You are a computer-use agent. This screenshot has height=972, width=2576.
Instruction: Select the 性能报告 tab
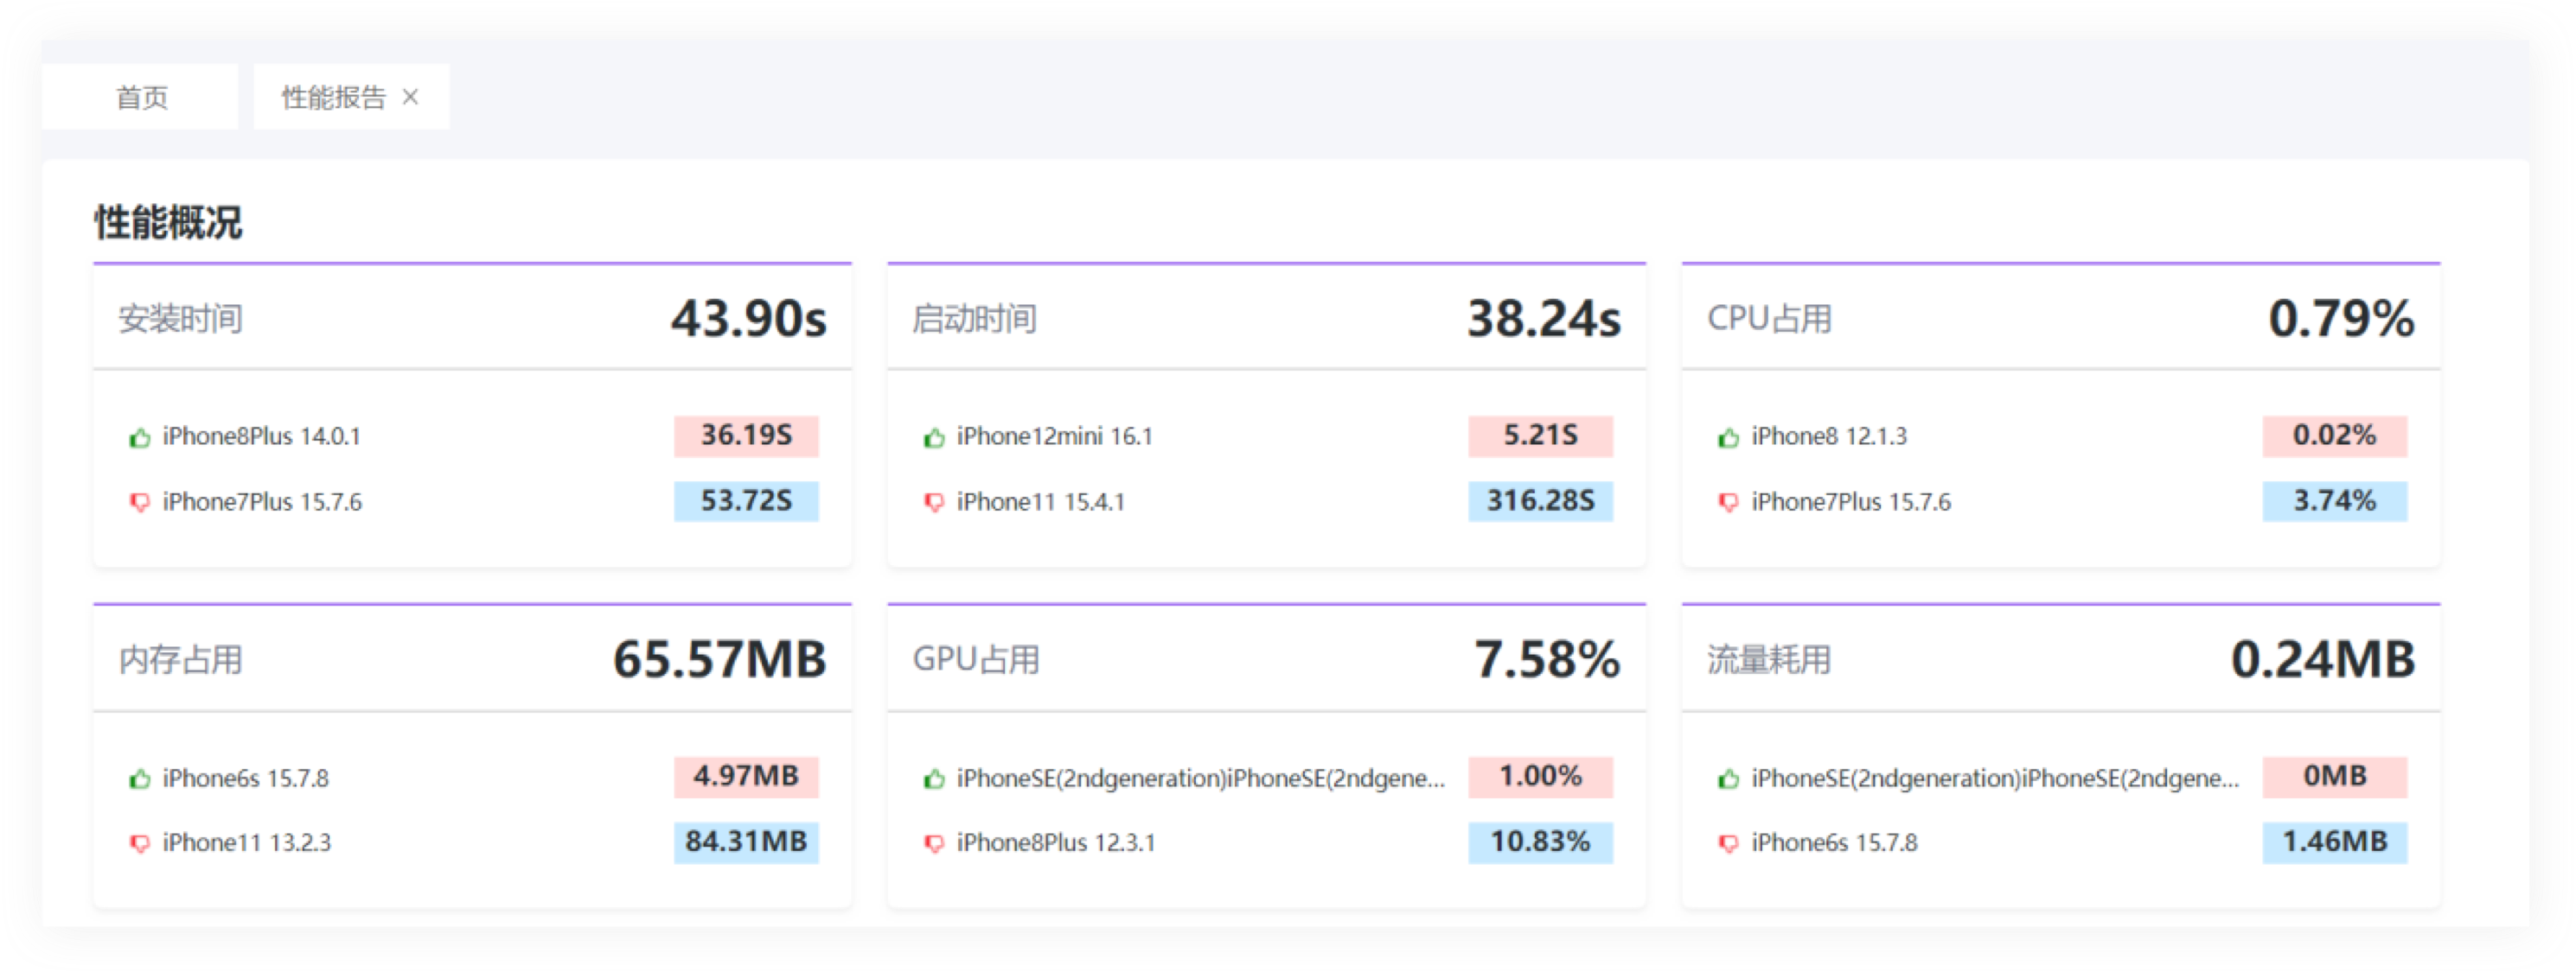coord(333,97)
